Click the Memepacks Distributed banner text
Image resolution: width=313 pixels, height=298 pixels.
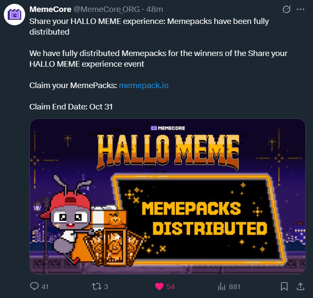pos(204,218)
